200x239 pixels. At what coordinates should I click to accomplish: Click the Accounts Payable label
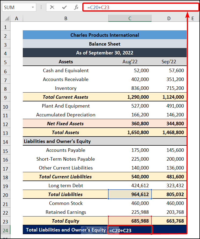coord(66,150)
